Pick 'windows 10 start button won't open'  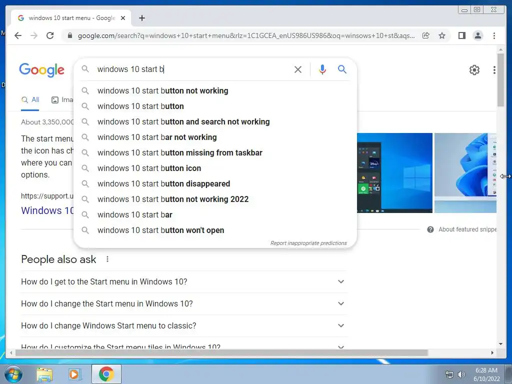click(x=215, y=230)
